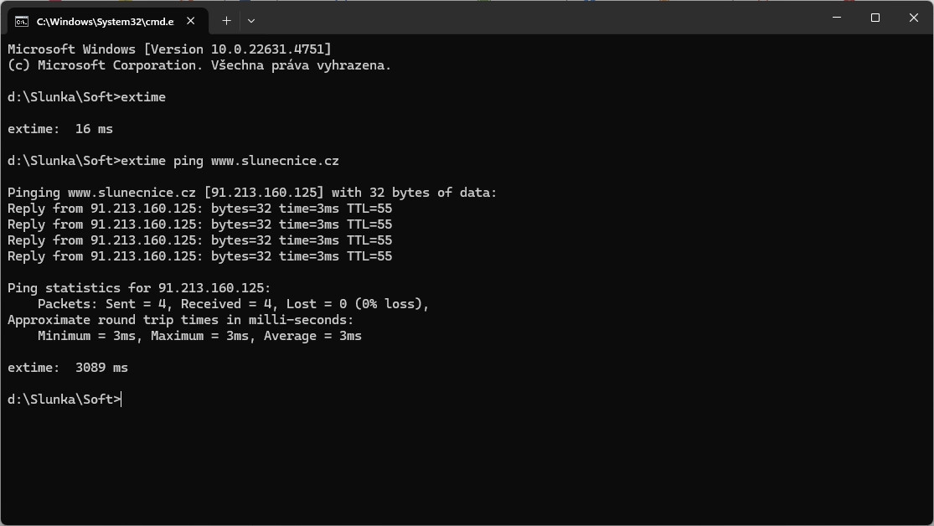Click the current prompt d:\Slunka\Soft>
This screenshot has width=934, height=526.
point(64,400)
